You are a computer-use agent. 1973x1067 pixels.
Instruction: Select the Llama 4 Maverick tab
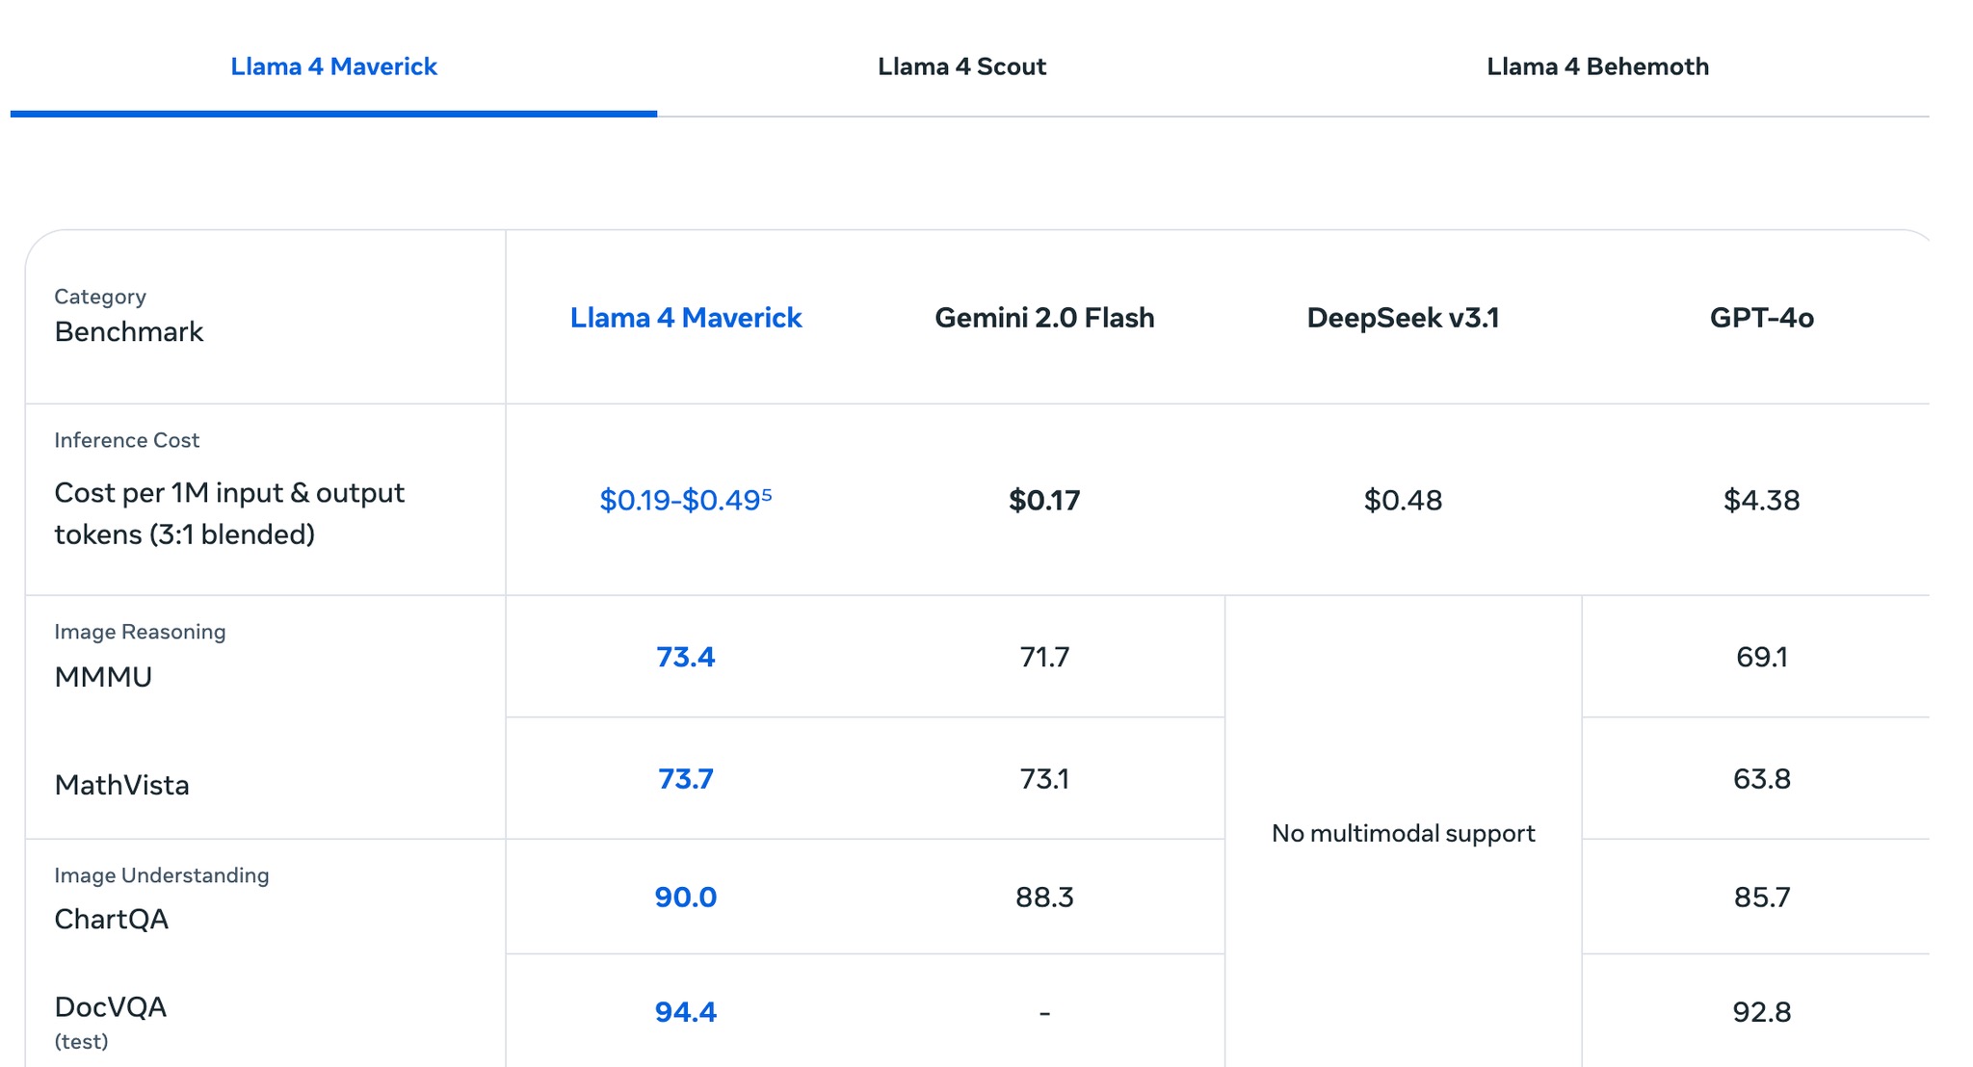point(333,66)
